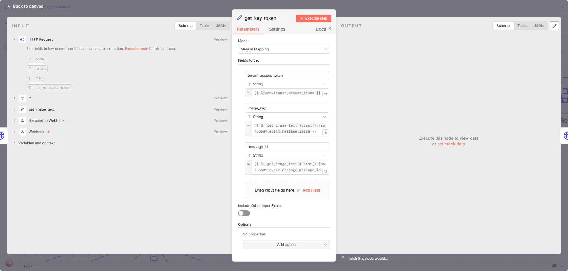568x271 pixels.
Task: Click the tenant_access_token name field
Action: tap(287, 76)
